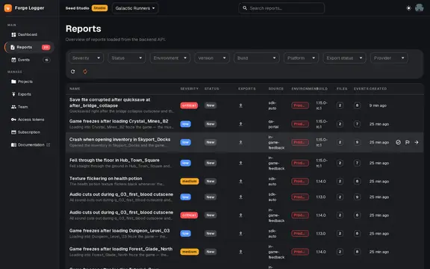Image resolution: width=430 pixels, height=269 pixels.
Task: Open Events in sidebar
Action: click(x=29, y=60)
